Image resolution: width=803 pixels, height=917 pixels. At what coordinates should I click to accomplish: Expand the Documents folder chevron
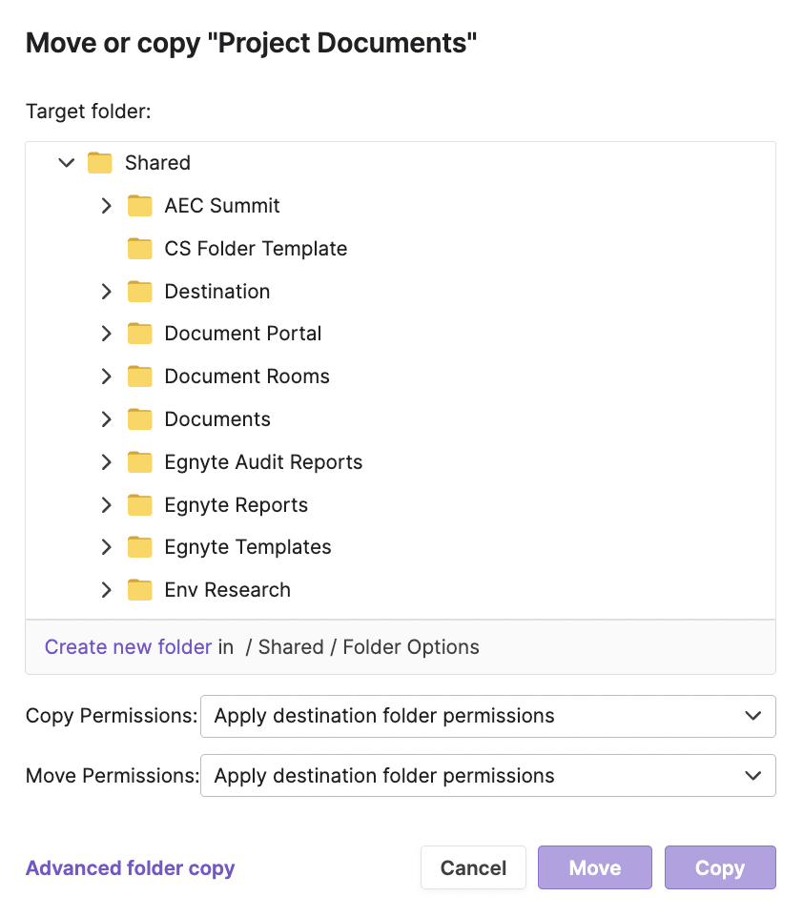tap(107, 419)
